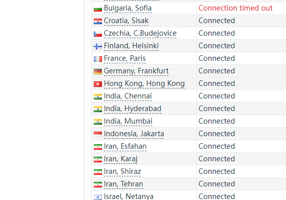
Task: Select the Iran, Tehran link
Action: tap(123, 184)
